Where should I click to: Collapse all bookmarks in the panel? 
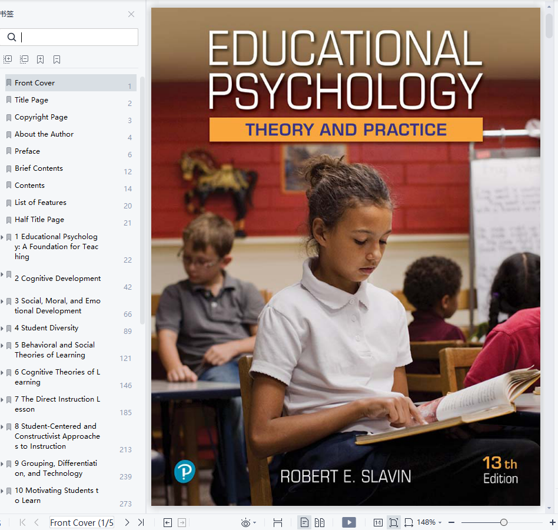tap(24, 59)
